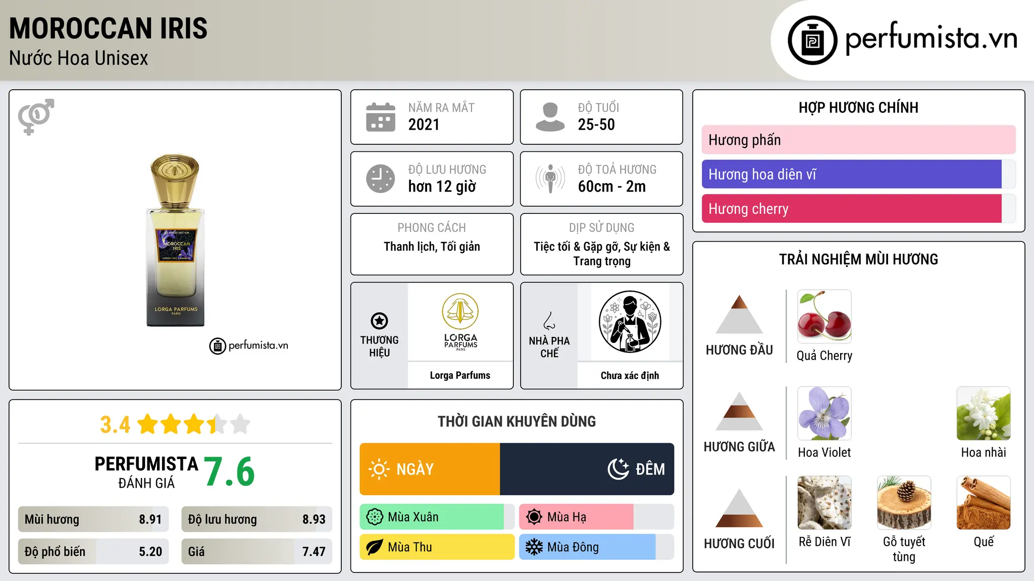Select the Hoa Violet note image
Viewport: 1034px width, 581px height.
coord(824,414)
